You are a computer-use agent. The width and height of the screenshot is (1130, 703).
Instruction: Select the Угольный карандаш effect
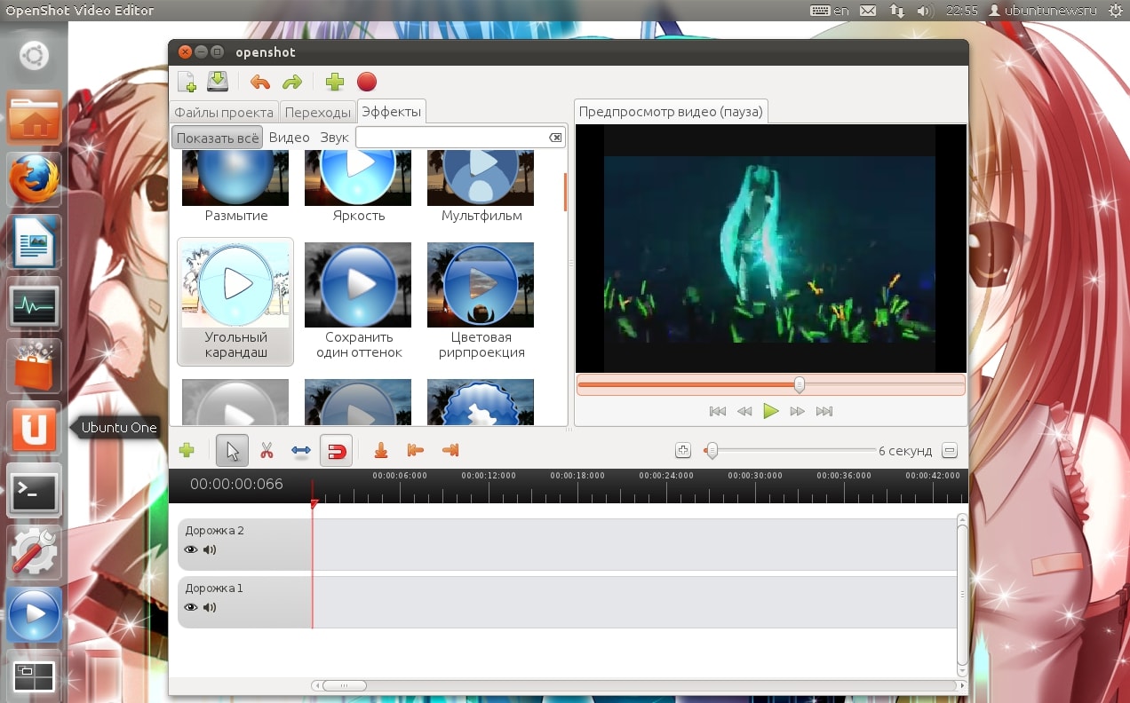pos(235,302)
